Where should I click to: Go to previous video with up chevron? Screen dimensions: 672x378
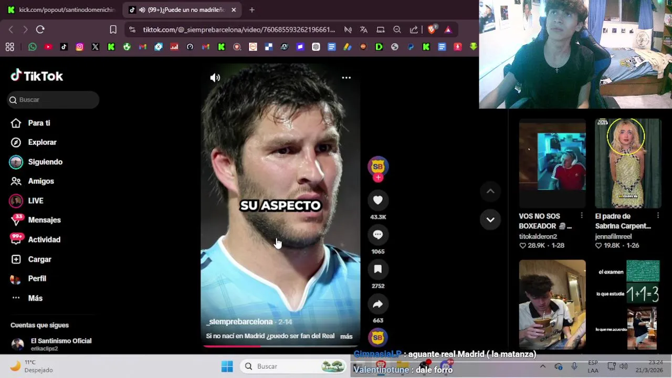[490, 192]
